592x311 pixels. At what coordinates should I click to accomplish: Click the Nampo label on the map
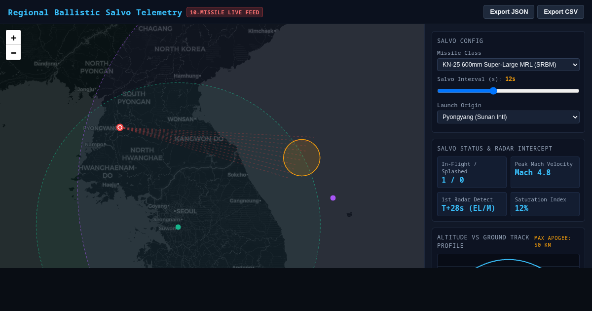click(x=94, y=145)
